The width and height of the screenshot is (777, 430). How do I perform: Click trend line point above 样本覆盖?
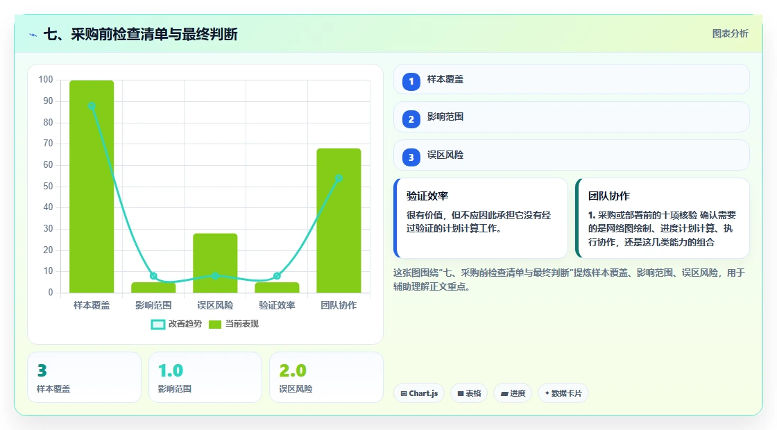[x=92, y=106]
